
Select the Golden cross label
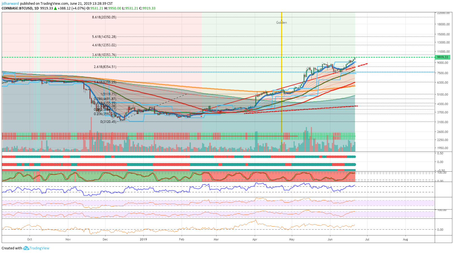(x=281, y=23)
